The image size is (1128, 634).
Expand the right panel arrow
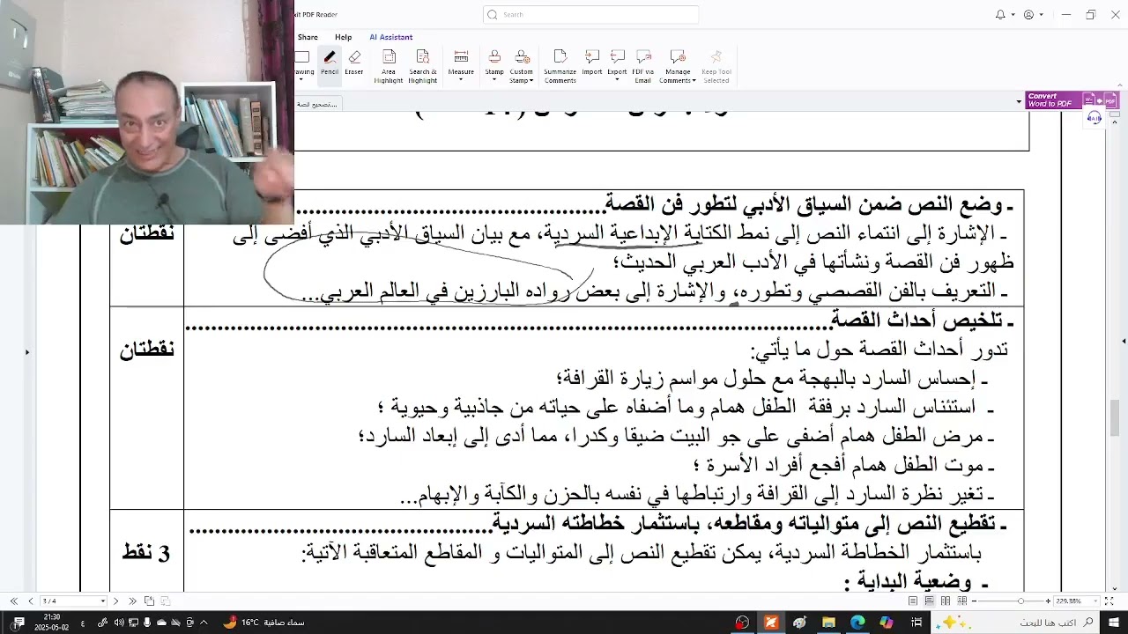click(x=1124, y=341)
